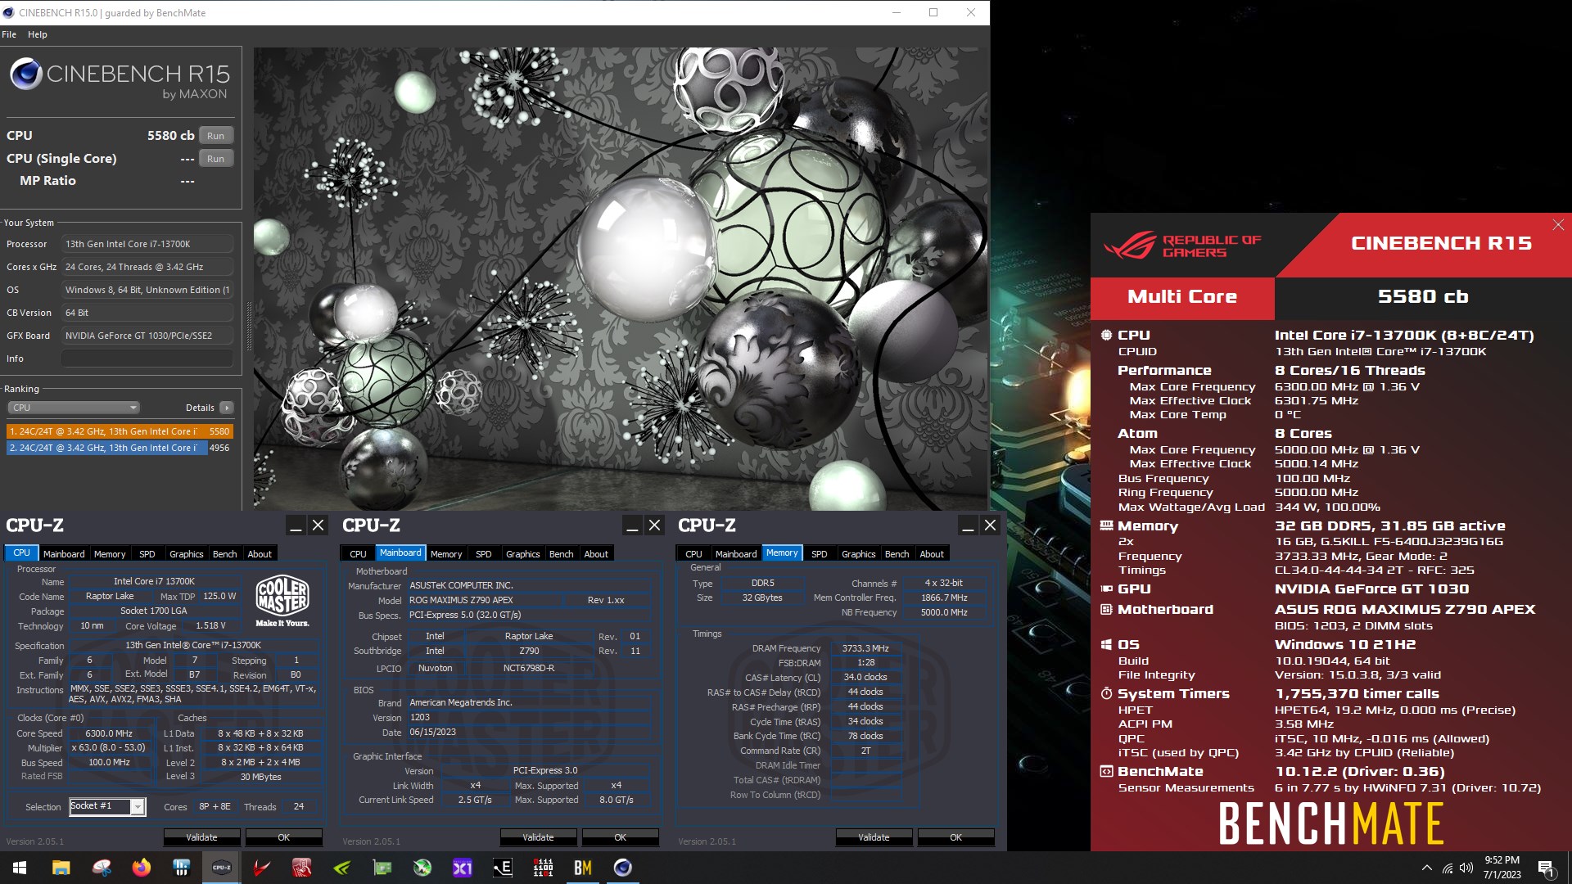Click OK in the first CPU-Z window

[x=283, y=837]
